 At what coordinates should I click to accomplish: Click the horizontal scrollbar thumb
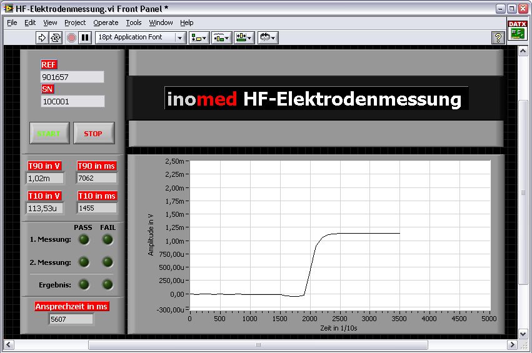[x=258, y=345]
